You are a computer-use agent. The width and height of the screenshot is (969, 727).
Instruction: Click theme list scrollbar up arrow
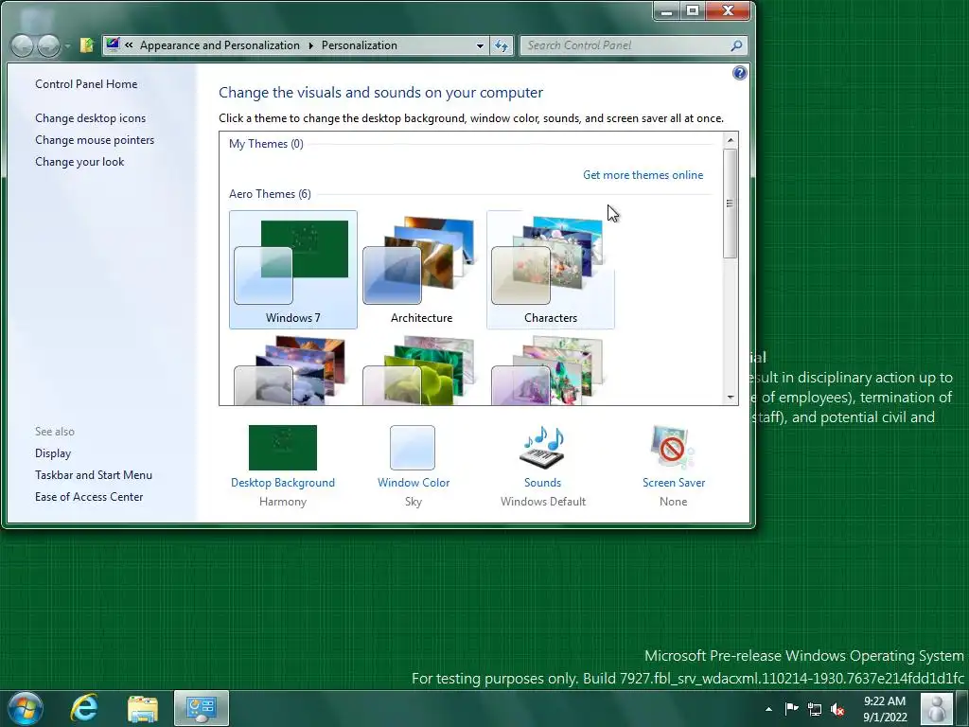(x=731, y=140)
